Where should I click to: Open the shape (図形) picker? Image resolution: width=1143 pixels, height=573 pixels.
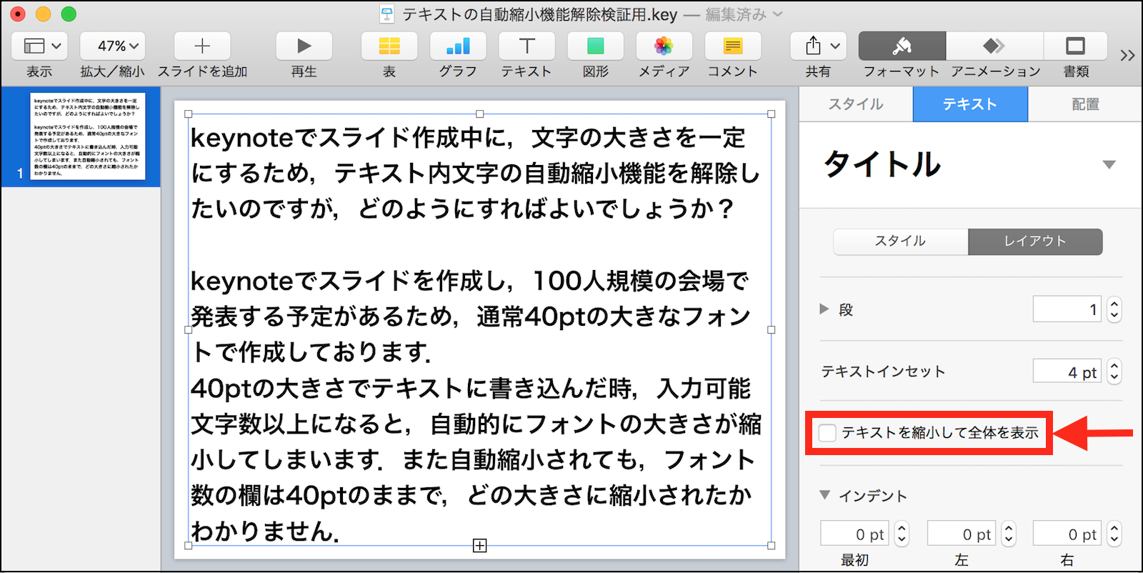coord(595,46)
